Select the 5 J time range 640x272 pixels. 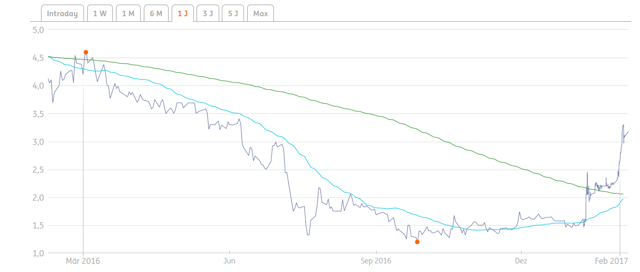point(233,14)
